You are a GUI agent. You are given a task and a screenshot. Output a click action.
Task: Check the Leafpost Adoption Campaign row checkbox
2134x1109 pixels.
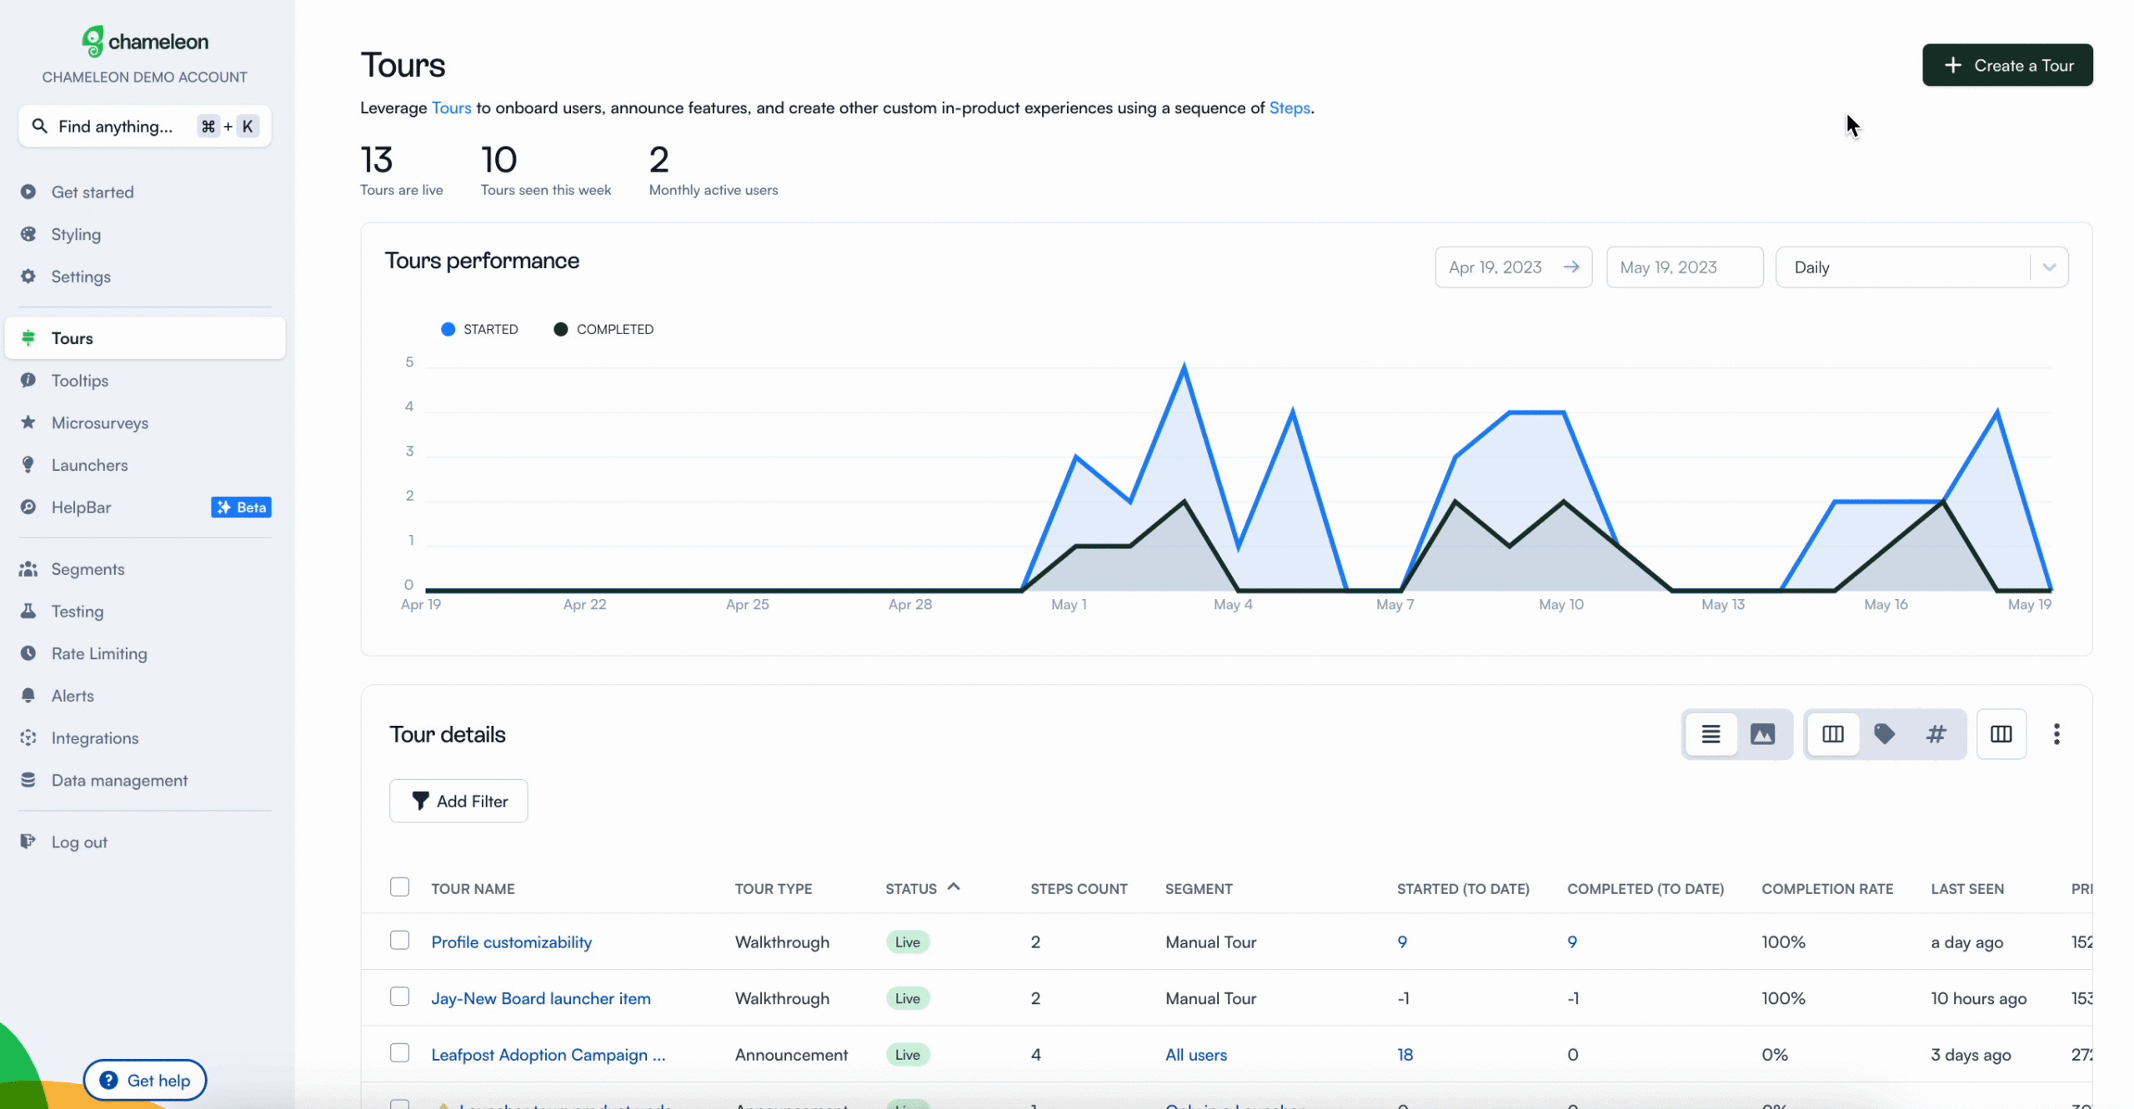click(x=400, y=1053)
